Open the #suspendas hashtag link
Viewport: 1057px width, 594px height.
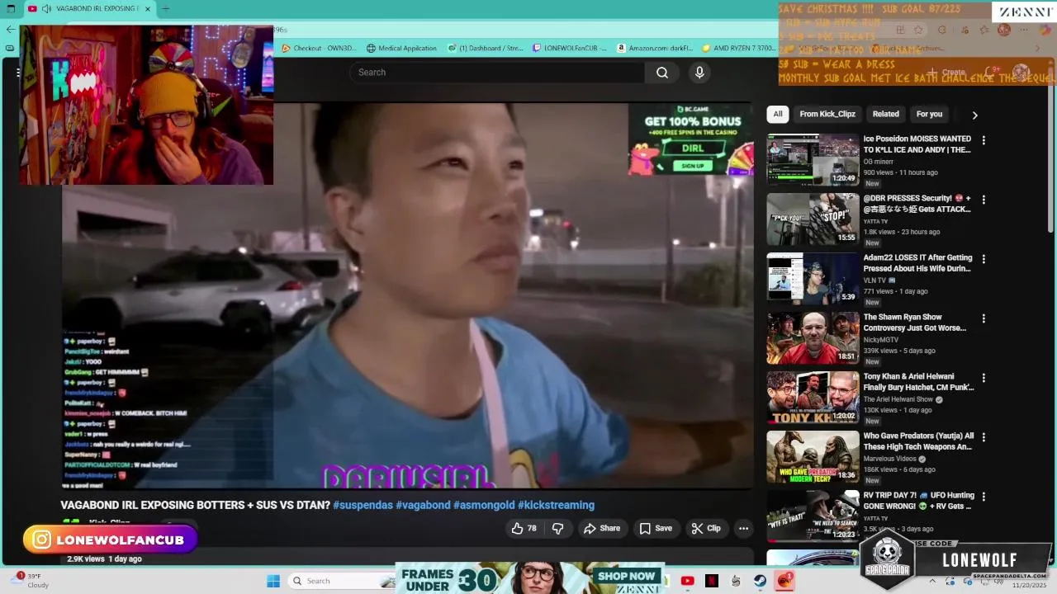tap(363, 505)
